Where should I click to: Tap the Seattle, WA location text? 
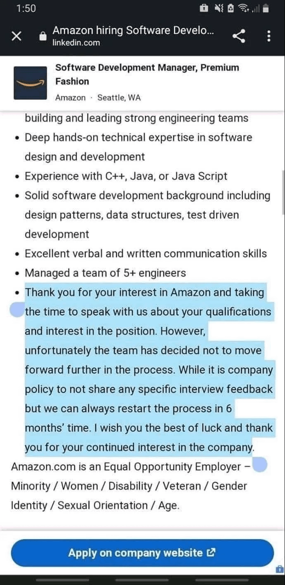tap(119, 98)
